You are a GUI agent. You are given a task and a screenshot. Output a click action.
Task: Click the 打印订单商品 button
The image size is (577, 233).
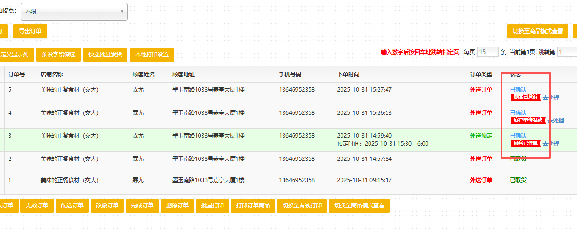[253, 205]
